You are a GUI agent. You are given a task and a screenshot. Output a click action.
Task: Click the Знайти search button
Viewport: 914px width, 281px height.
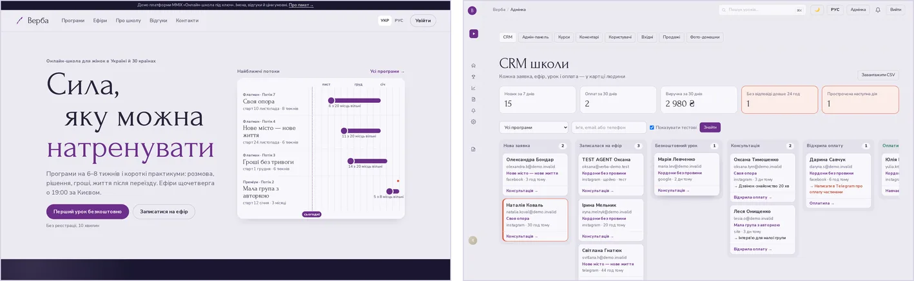710,127
